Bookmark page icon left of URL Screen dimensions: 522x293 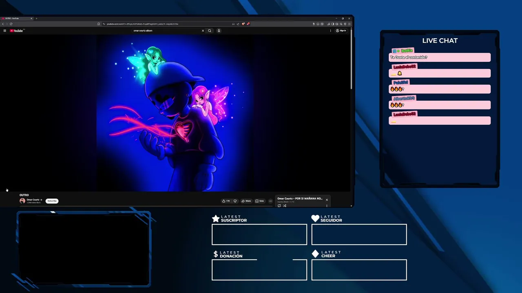pos(98,24)
